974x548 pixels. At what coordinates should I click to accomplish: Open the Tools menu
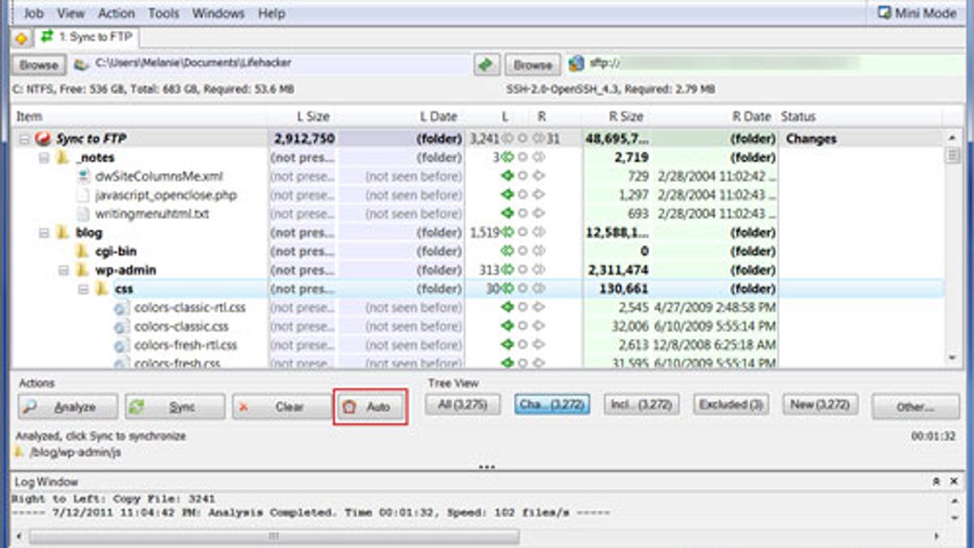(x=166, y=13)
